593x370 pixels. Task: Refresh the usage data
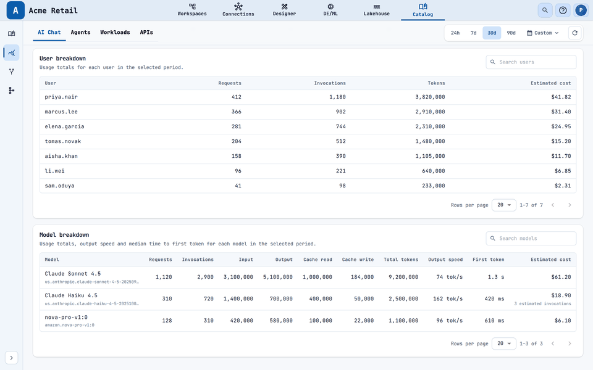click(x=574, y=33)
